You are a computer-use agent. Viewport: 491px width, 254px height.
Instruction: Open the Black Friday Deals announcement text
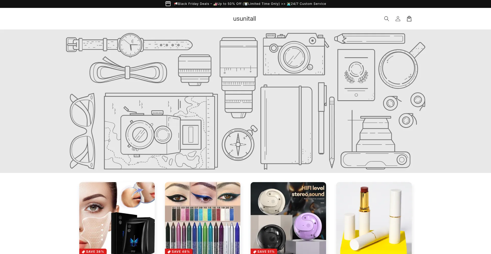click(250, 4)
